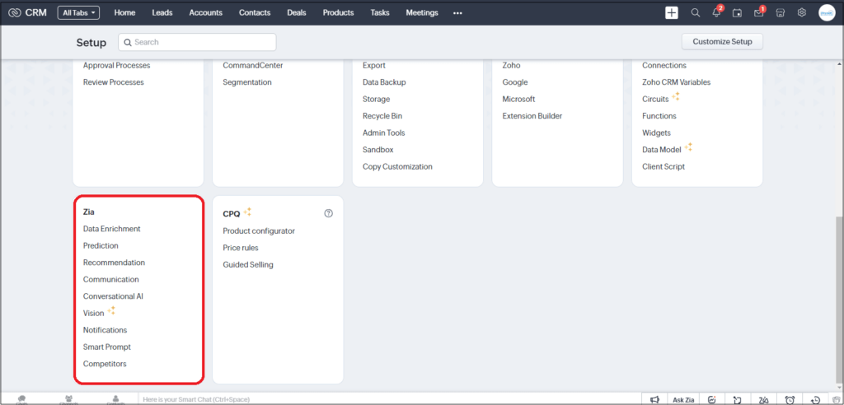Open Competitors under Zia
This screenshot has height=405, width=844.
click(105, 364)
